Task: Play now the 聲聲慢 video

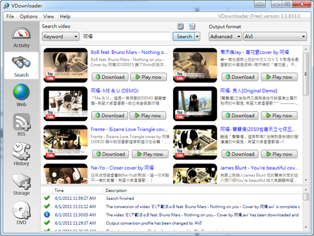Action: pos(279,154)
